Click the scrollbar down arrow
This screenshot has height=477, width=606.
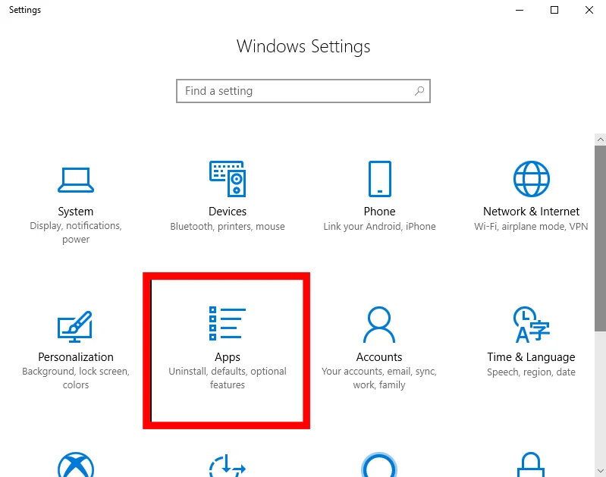point(600,470)
